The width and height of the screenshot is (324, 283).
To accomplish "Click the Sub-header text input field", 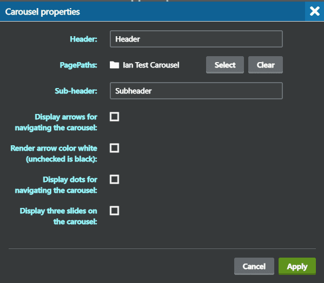I will tap(196, 91).
